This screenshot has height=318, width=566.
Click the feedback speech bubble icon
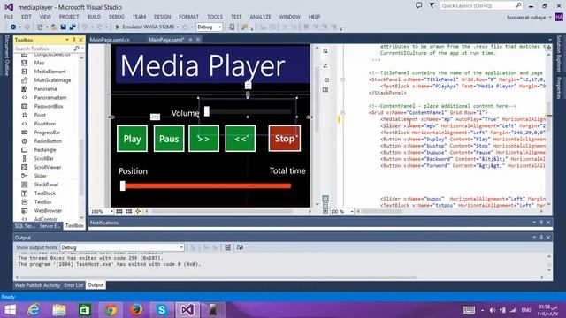click(x=418, y=5)
